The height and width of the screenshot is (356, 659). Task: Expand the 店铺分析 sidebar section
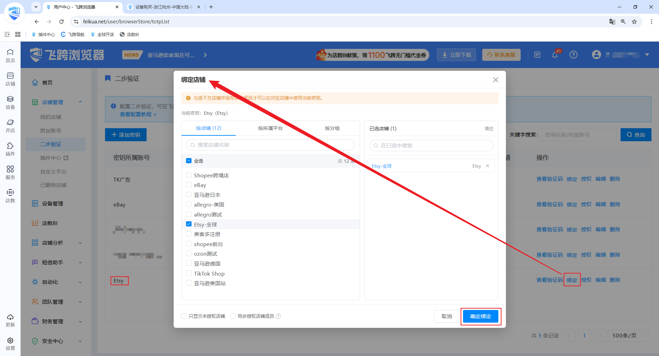(80, 243)
